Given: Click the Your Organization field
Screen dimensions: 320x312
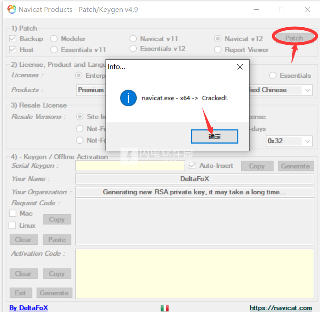Looking at the screenshot, I should (194, 192).
